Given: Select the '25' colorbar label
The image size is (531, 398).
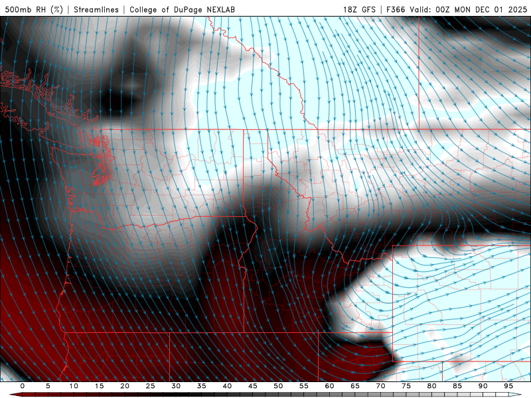Looking at the screenshot, I should coord(151,386).
